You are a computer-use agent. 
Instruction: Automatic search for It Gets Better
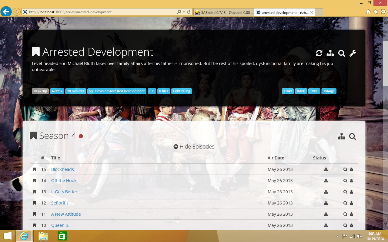(x=345, y=192)
